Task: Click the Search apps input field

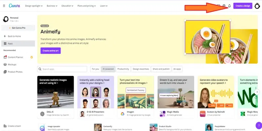Action: coord(62,69)
